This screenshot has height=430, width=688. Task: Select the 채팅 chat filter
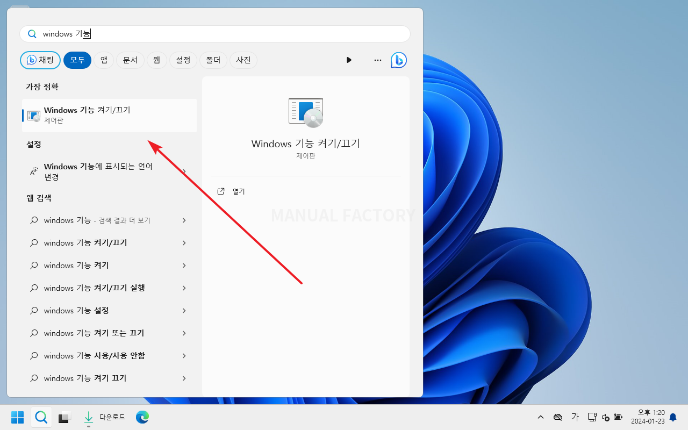point(40,60)
